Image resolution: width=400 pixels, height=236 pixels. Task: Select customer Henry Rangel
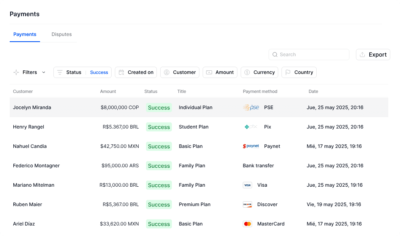[29, 127]
